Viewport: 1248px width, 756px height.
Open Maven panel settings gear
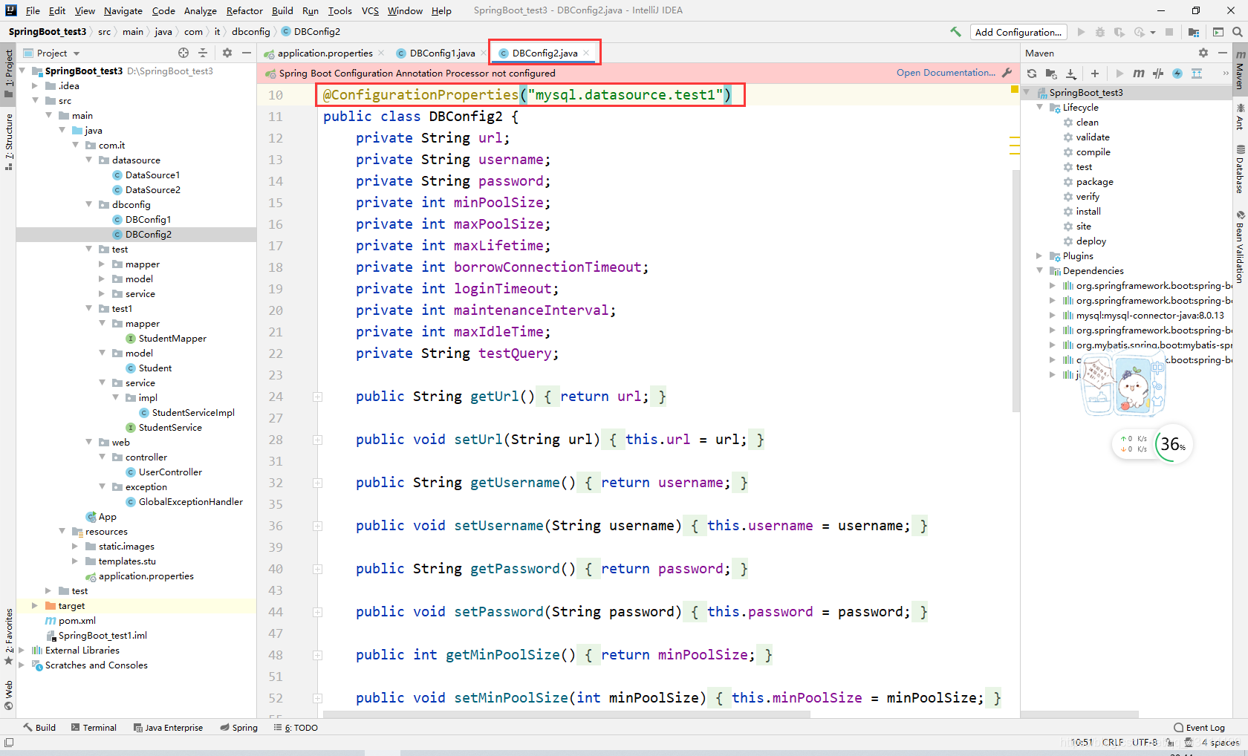(1203, 53)
